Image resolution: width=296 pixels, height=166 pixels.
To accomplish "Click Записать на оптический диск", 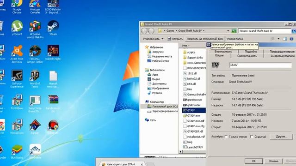I will pyautogui.click(x=205, y=39).
